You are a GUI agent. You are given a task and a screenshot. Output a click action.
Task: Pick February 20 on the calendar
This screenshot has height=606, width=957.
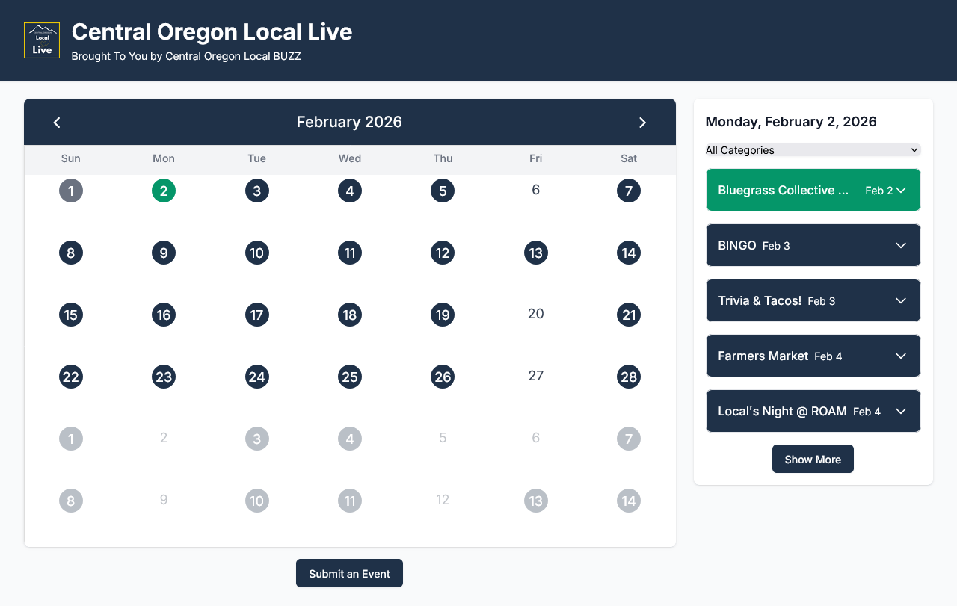535,314
